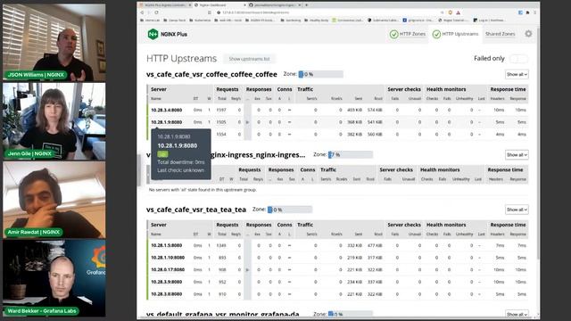
Task: Close the Nginx Dashboard browser tab
Action: click(244, 5)
